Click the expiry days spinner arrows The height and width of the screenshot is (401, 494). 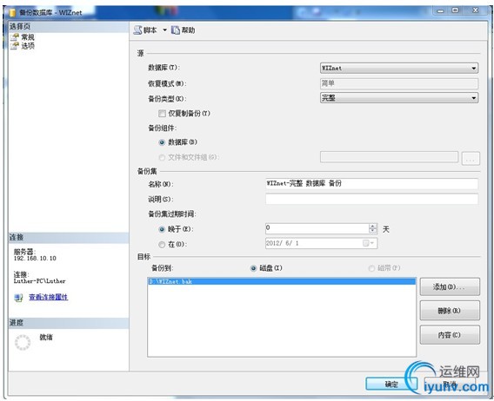[x=373, y=228]
